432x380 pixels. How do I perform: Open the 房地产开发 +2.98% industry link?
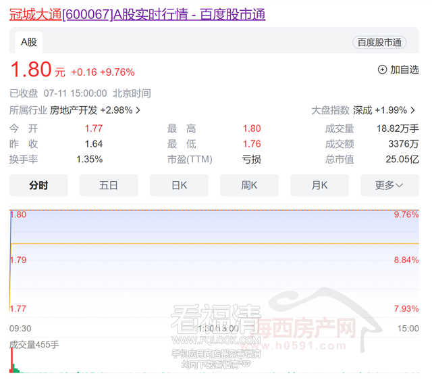pyautogui.click(x=91, y=110)
